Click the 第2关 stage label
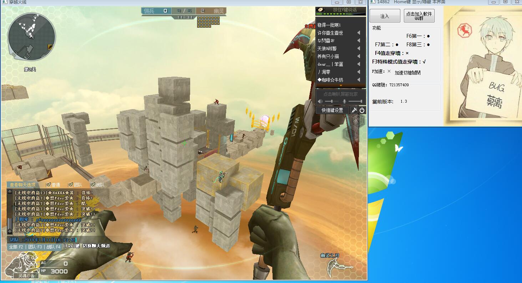Image resolution: width=522 pixels, height=283 pixels. pos(30,69)
